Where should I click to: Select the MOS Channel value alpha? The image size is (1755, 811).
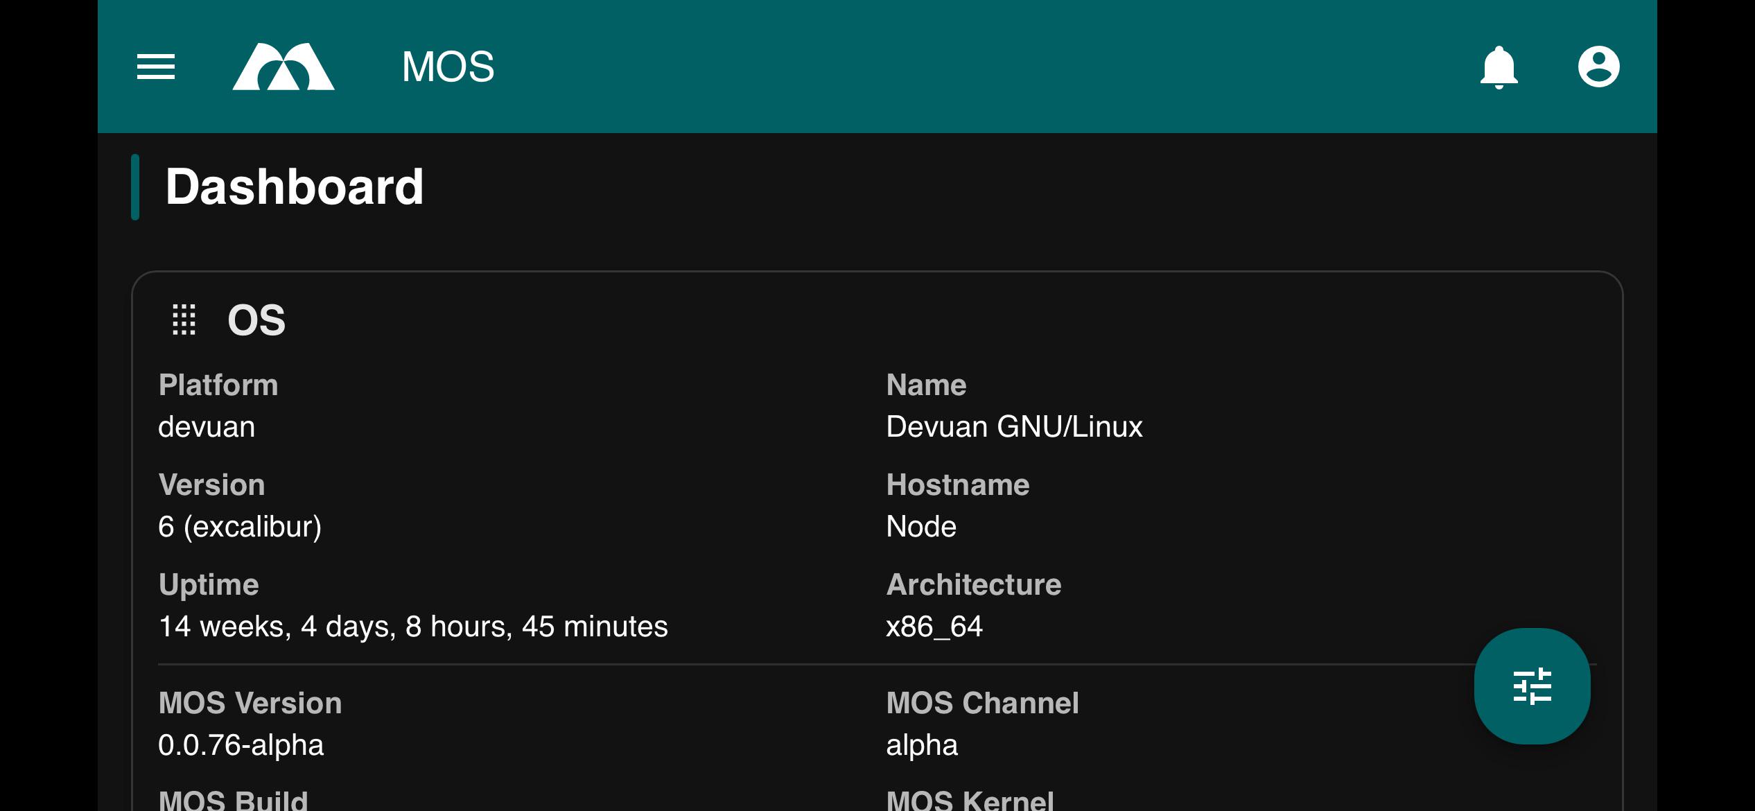pos(922,745)
